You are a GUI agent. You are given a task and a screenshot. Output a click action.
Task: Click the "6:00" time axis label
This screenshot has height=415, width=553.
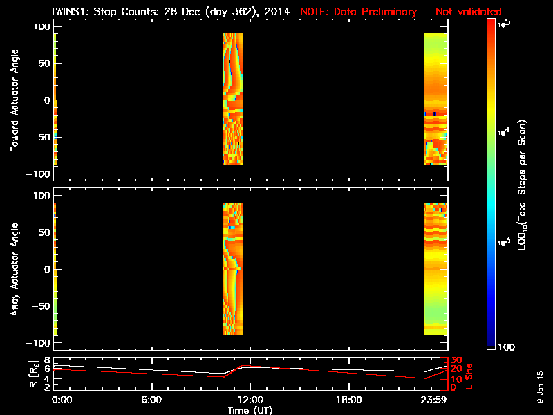[x=151, y=400]
